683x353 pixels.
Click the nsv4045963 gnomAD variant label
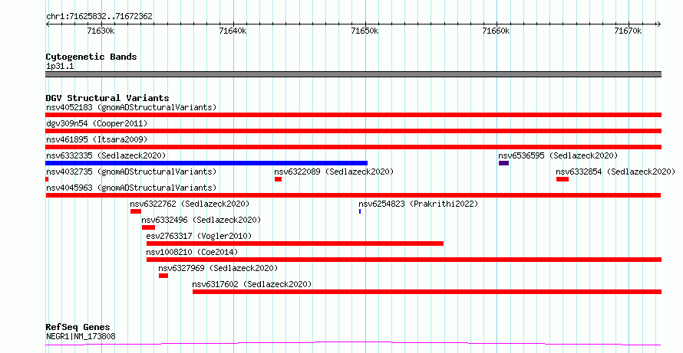tap(131, 188)
